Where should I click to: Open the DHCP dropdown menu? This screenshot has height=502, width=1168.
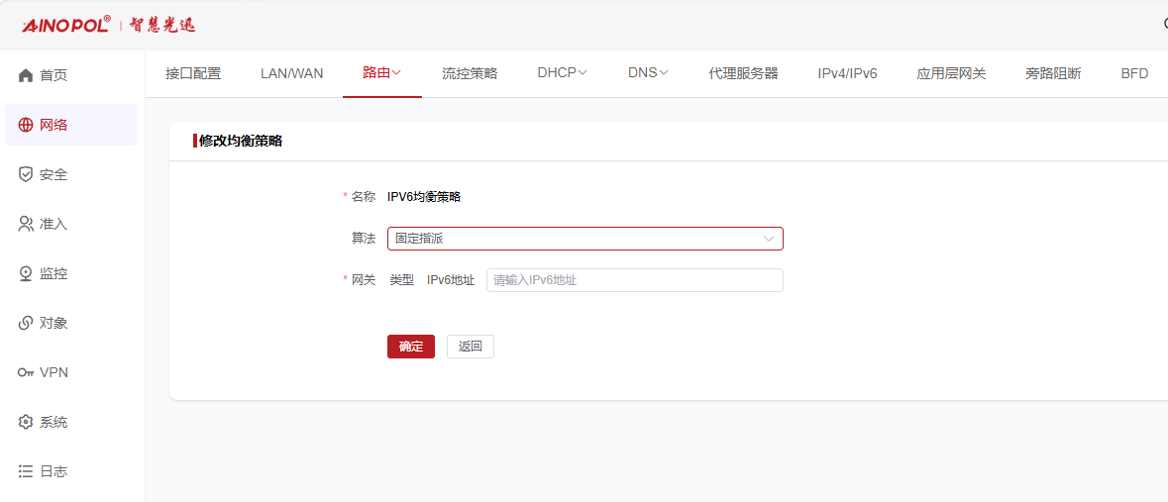click(563, 73)
